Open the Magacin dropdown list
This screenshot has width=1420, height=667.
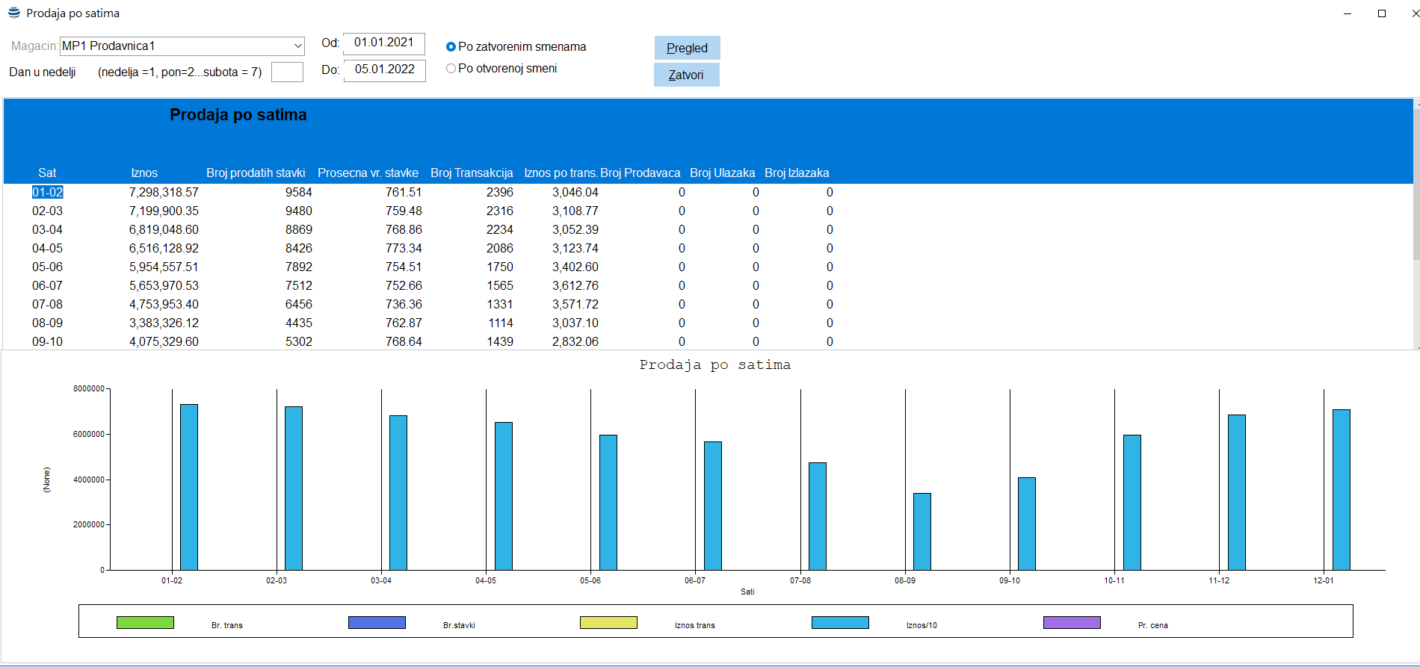point(297,46)
